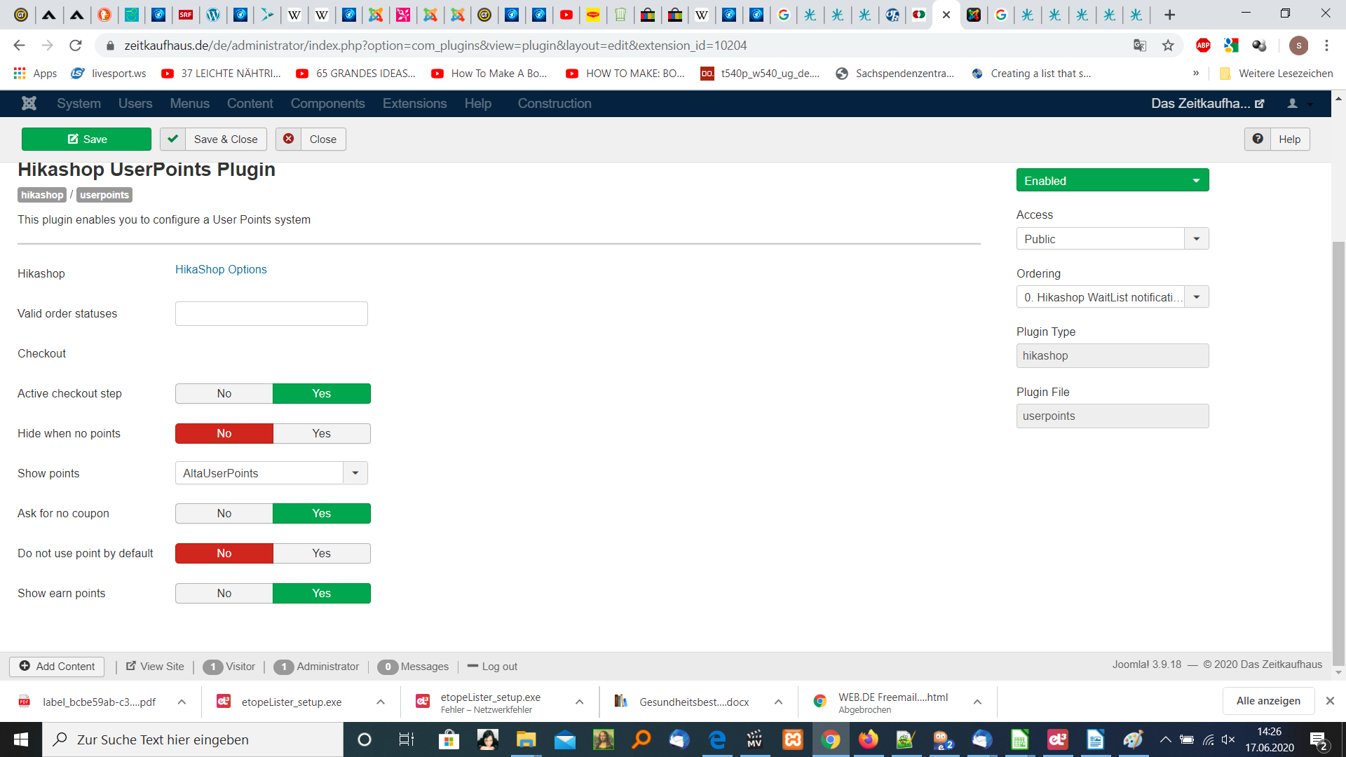This screenshot has width=1346, height=757.
Task: Open Firefox from the Windows taskbar
Action: [x=868, y=739]
